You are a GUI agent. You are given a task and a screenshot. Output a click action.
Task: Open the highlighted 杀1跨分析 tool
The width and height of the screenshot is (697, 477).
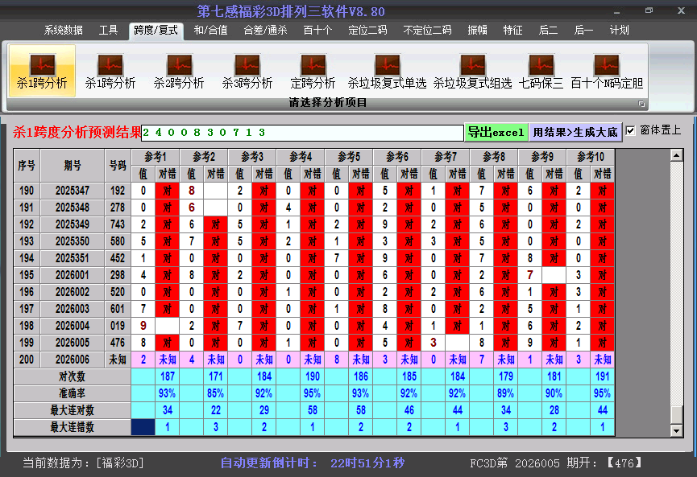click(x=42, y=71)
